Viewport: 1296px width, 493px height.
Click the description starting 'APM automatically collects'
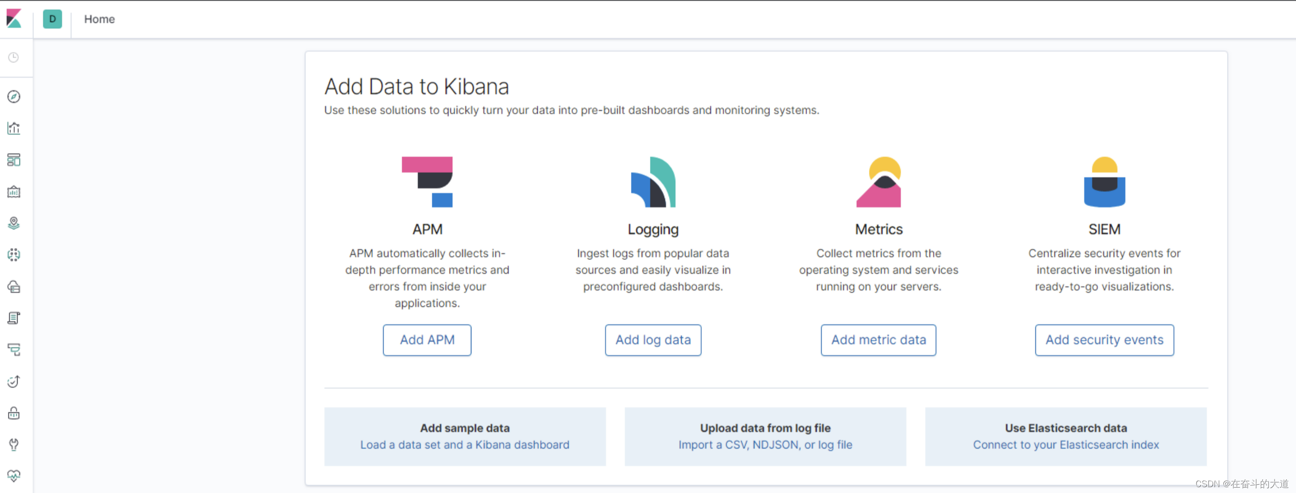[x=427, y=278]
